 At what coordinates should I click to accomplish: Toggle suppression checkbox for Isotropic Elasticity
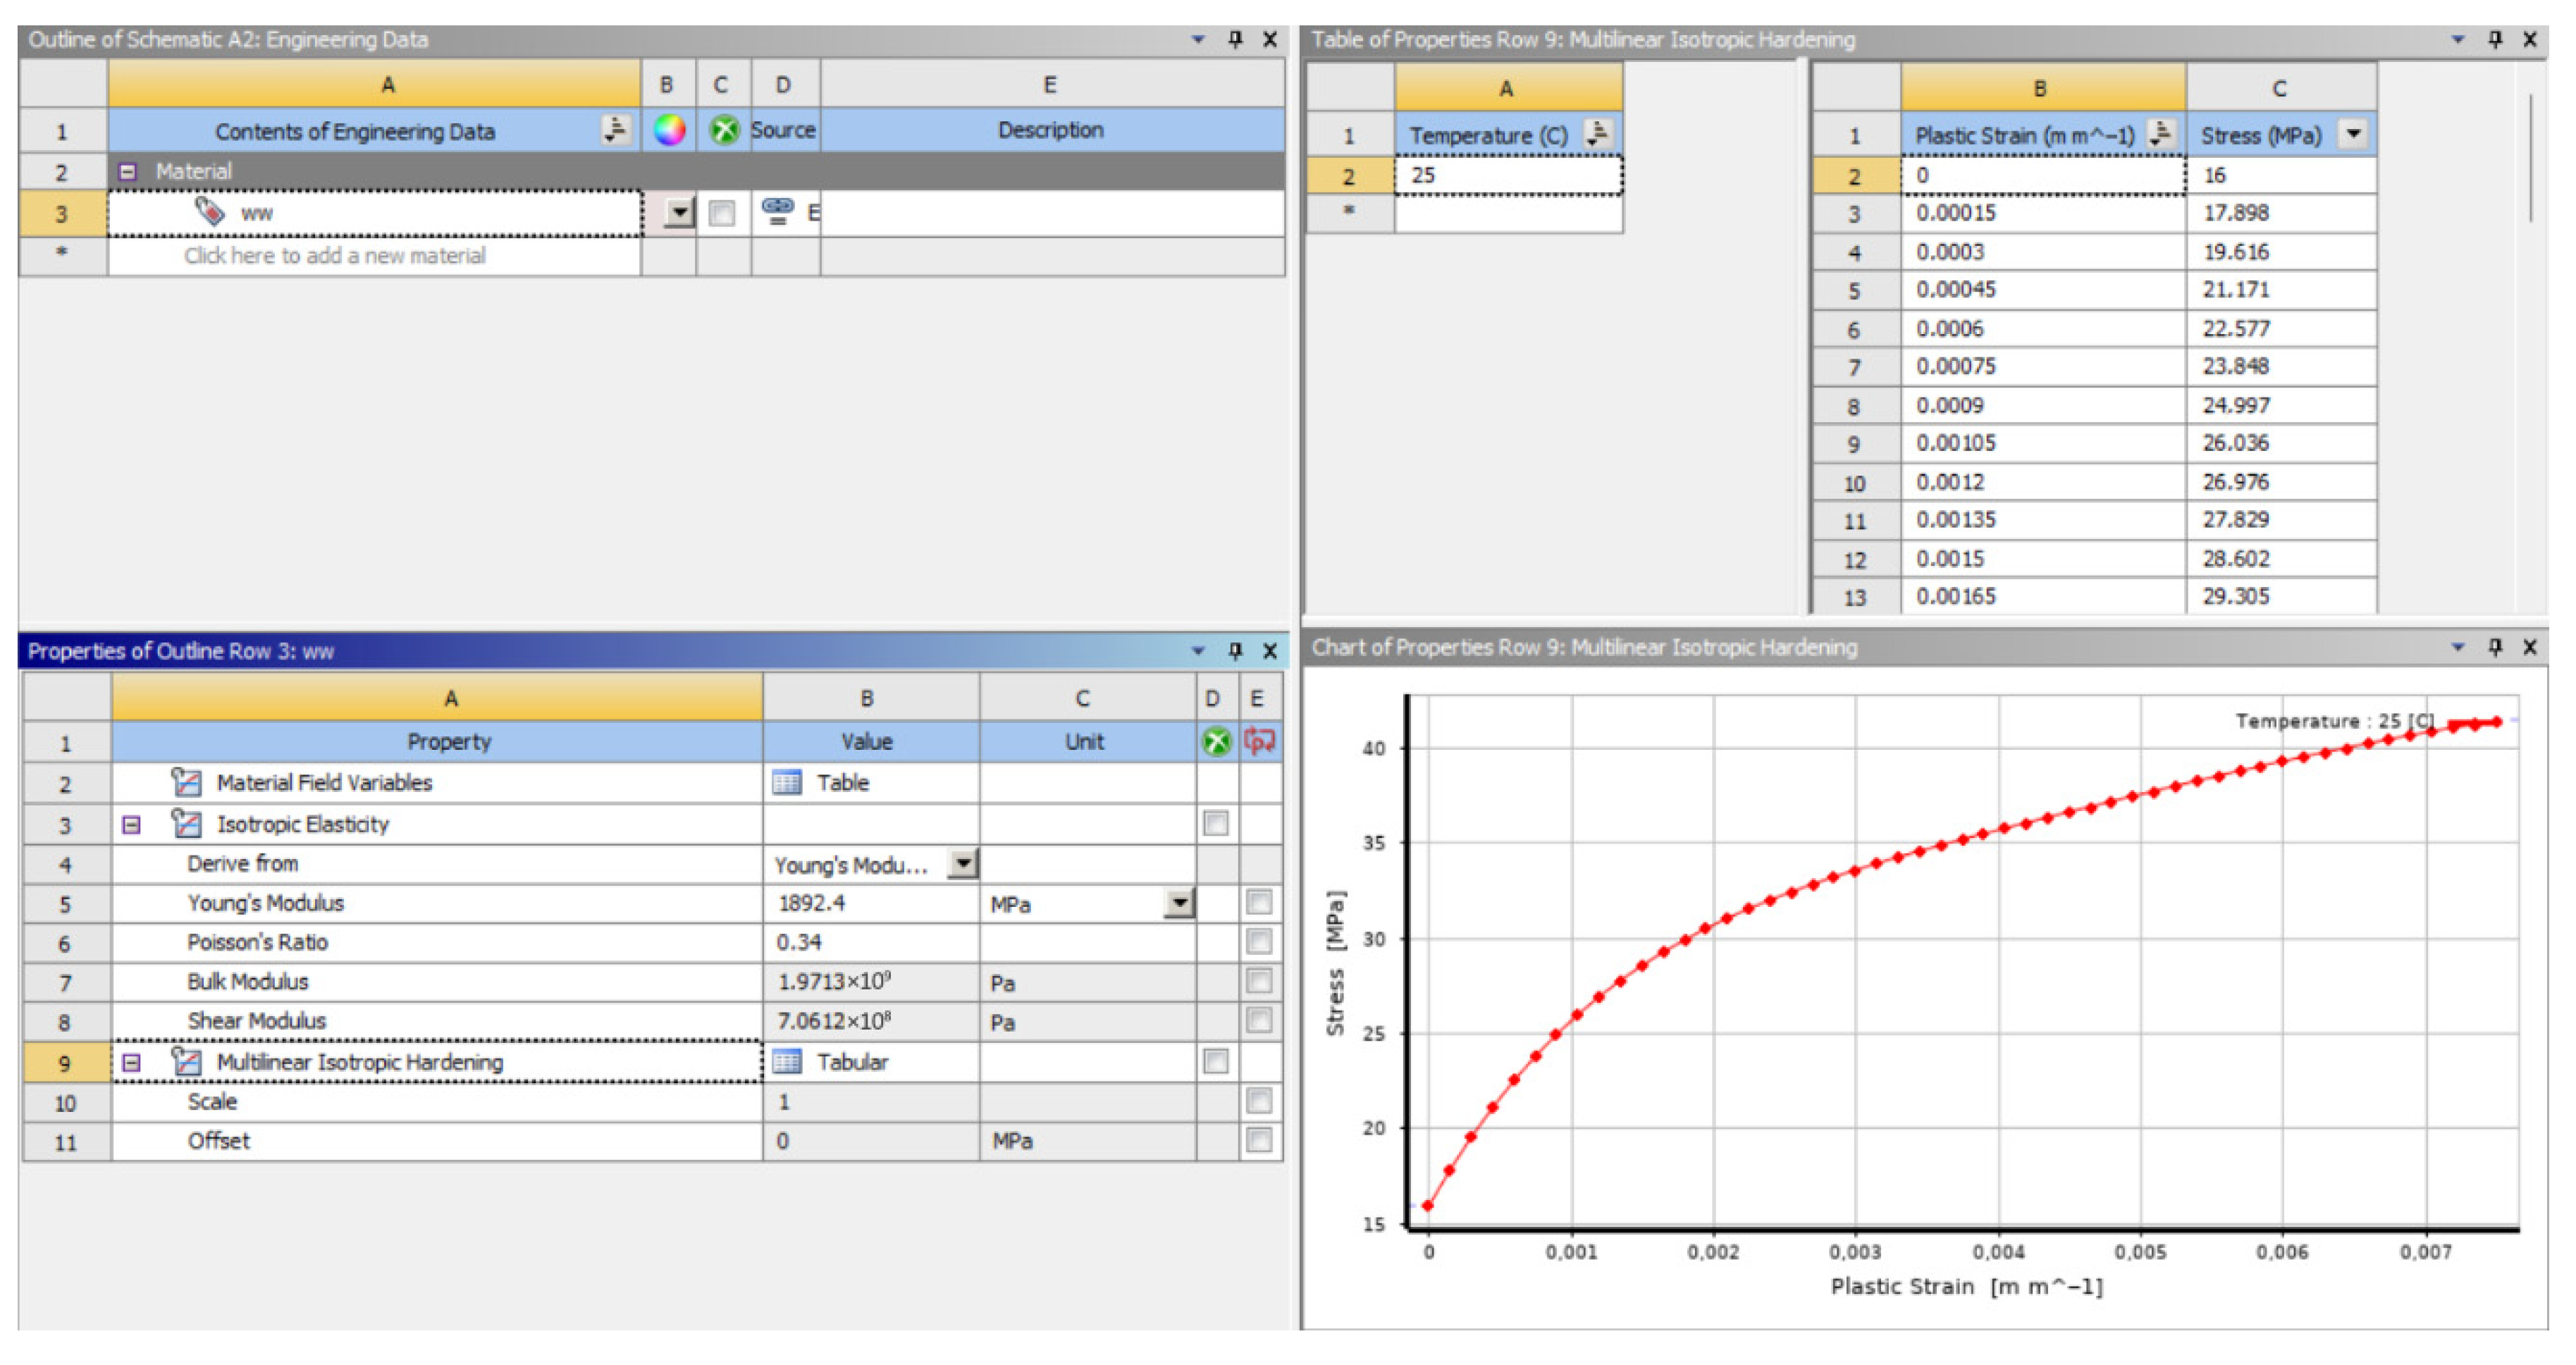click(1215, 824)
